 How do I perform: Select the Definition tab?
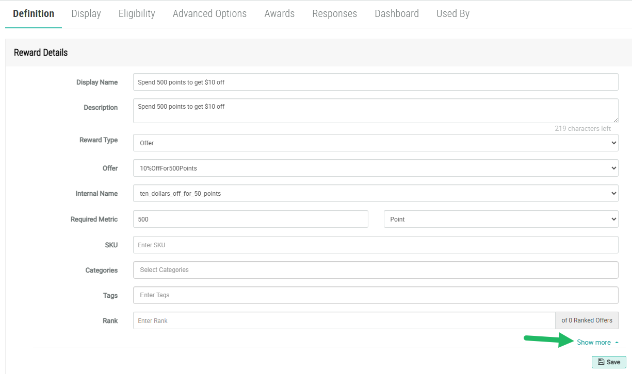click(34, 14)
